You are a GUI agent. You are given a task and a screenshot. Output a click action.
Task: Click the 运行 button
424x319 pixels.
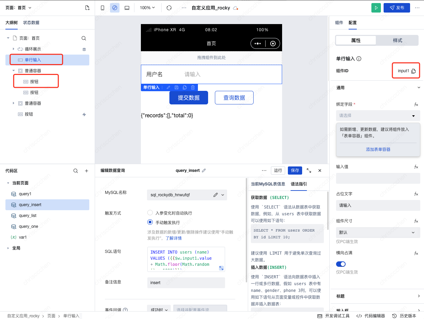[x=278, y=171]
